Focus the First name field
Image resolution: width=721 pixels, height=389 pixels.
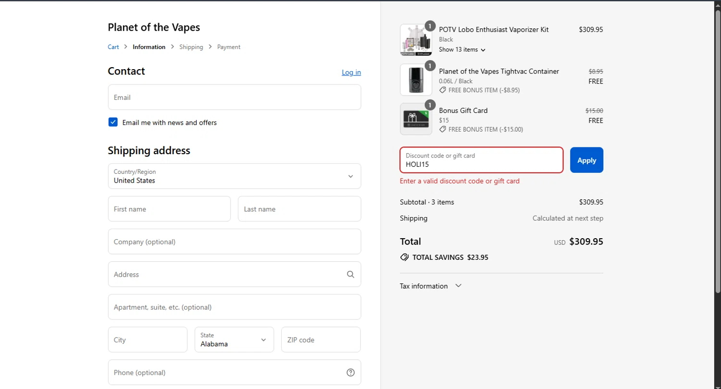click(x=169, y=209)
